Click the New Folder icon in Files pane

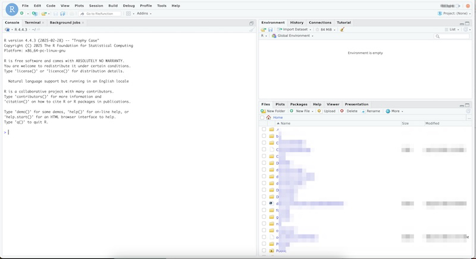263,111
